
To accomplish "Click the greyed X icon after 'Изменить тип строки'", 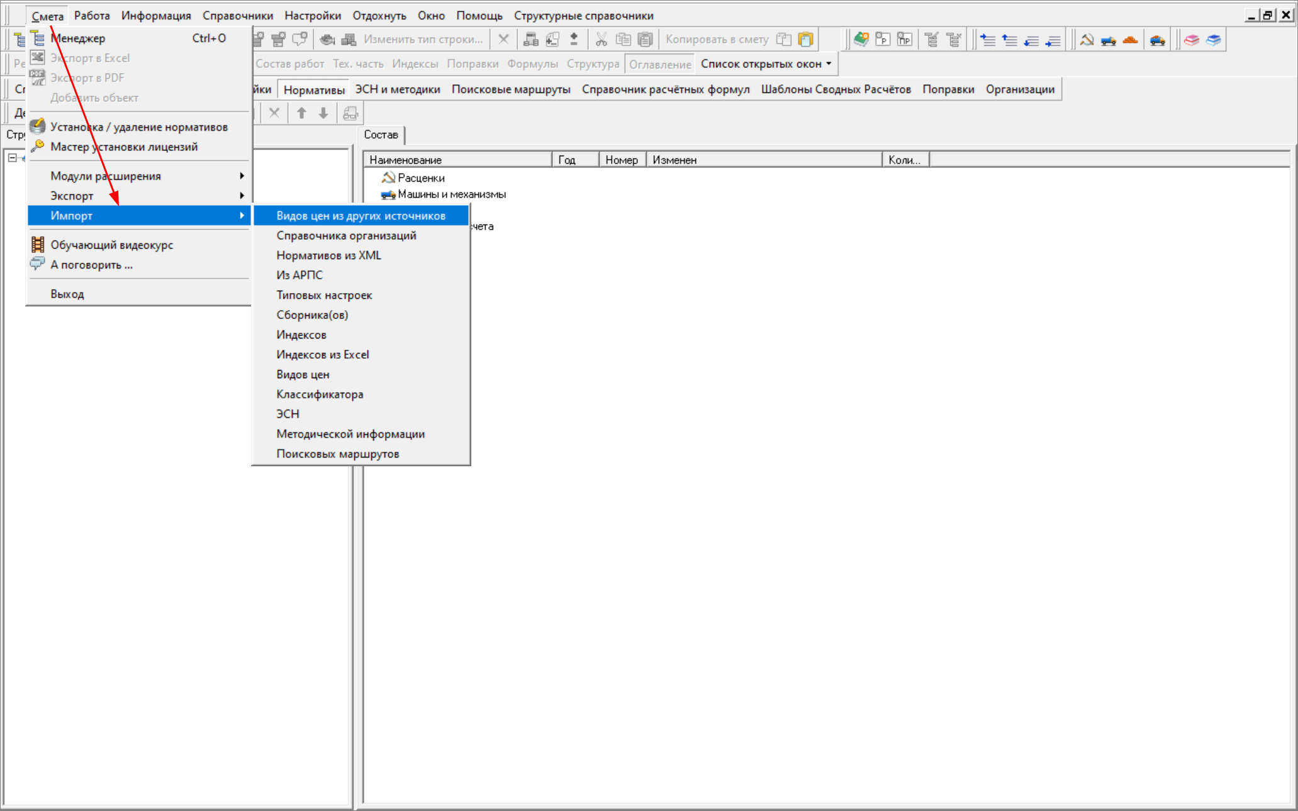I will 503,40.
